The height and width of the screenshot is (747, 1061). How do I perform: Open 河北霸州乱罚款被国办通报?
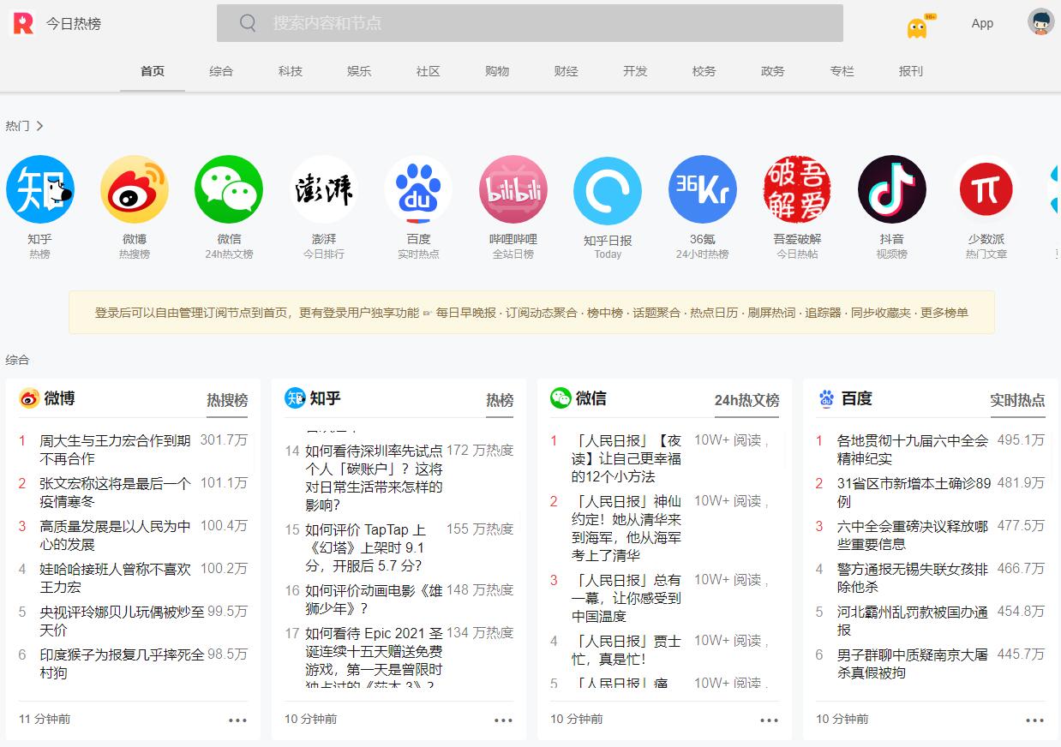click(913, 621)
